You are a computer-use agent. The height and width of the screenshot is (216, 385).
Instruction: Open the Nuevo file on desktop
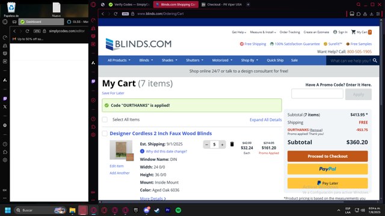(56, 10)
